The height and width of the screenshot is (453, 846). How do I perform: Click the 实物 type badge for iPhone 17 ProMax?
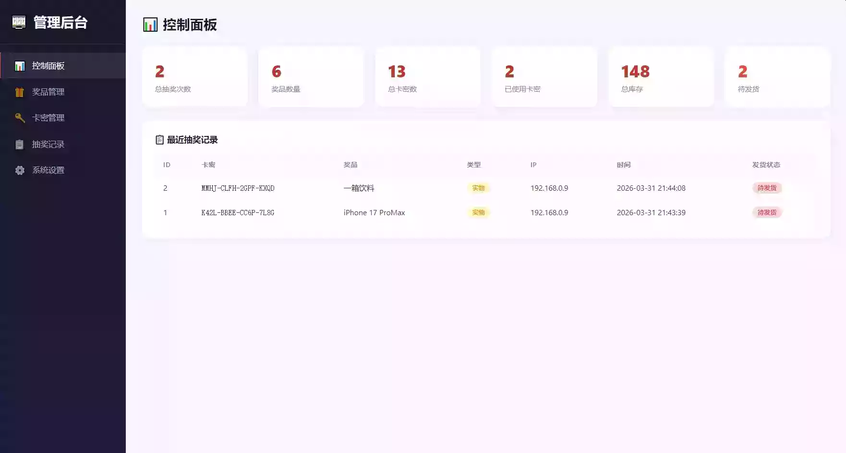pos(478,212)
